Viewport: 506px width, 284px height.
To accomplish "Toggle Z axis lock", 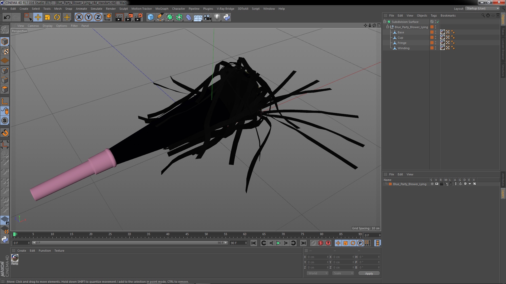I will pos(98,17).
